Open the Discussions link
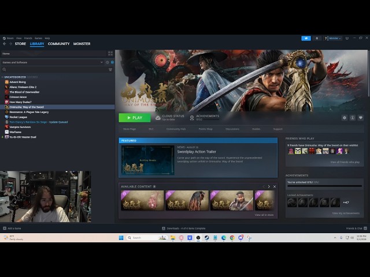Screen dimensions: 370x277 pyautogui.click(x=232, y=129)
